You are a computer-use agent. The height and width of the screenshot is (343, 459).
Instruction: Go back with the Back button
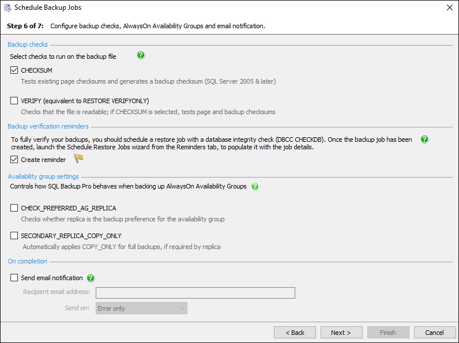click(295, 333)
